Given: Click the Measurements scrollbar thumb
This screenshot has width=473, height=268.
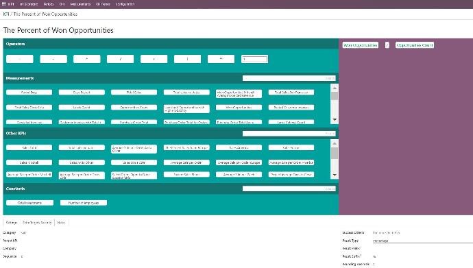Looking at the screenshot, I should tap(335, 96).
